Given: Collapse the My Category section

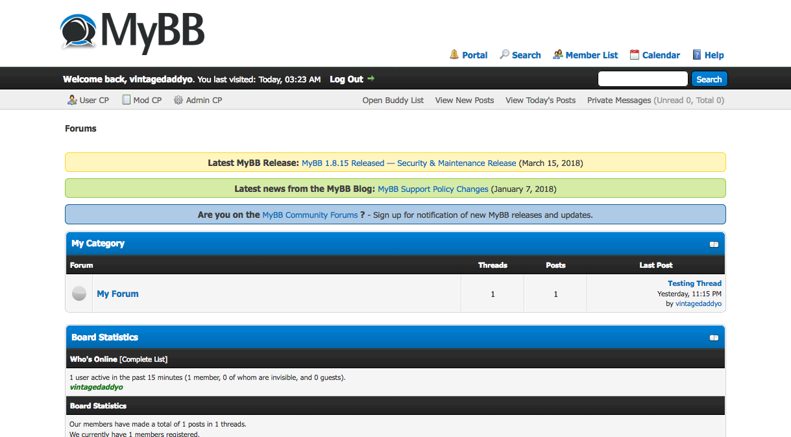Looking at the screenshot, I should pos(714,244).
